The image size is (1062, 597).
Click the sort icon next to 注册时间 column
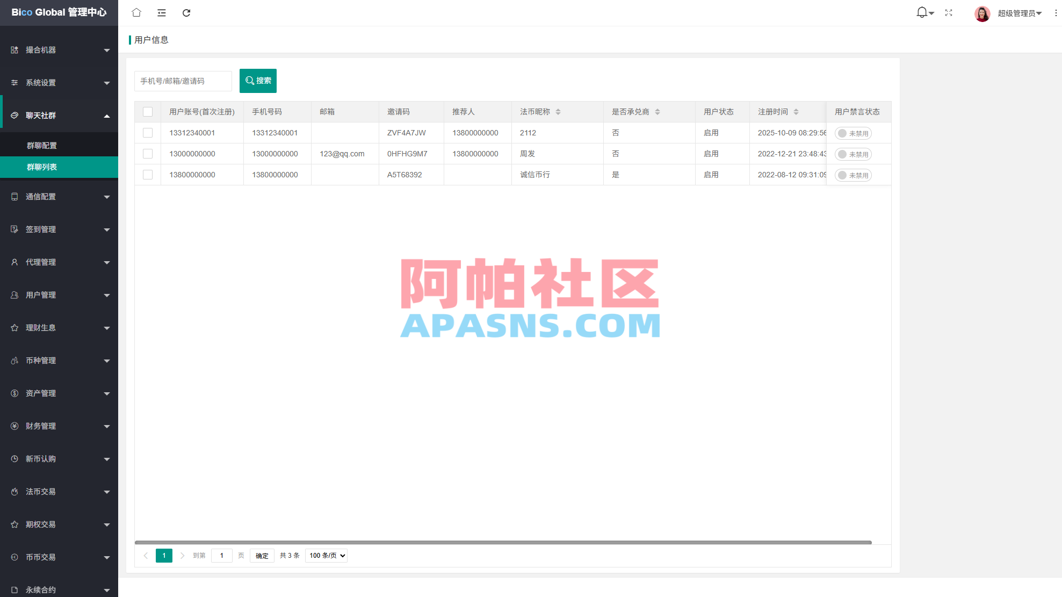[x=797, y=111]
